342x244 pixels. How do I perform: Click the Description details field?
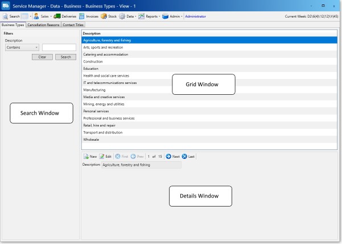tap(141, 165)
